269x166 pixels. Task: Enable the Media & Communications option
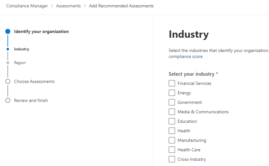pyautogui.click(x=172, y=112)
